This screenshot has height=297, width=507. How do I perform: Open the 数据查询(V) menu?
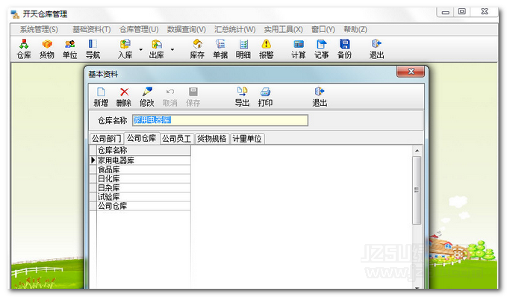point(187,29)
